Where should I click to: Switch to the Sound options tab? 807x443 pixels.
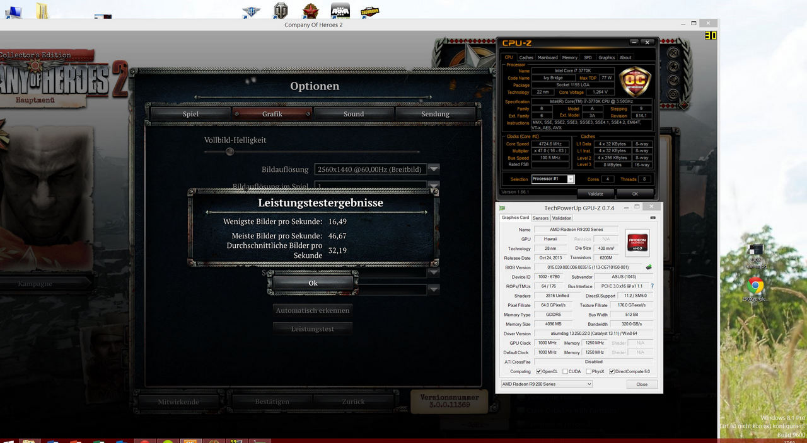(354, 114)
